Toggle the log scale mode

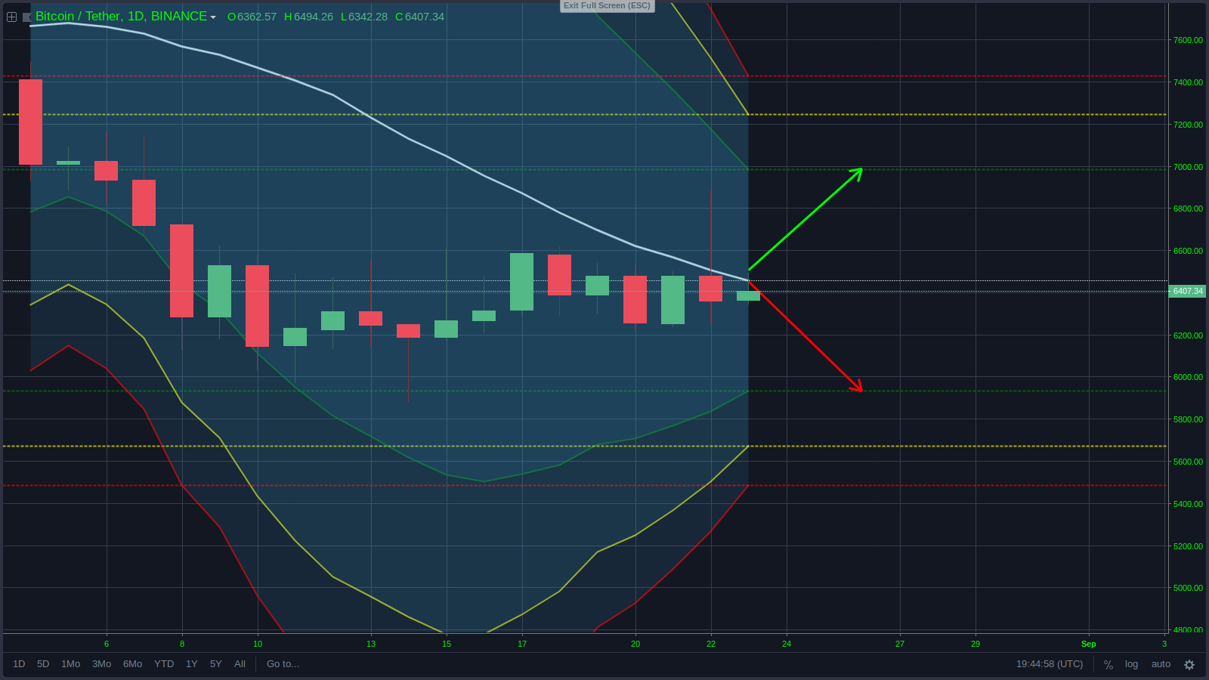point(1131,664)
